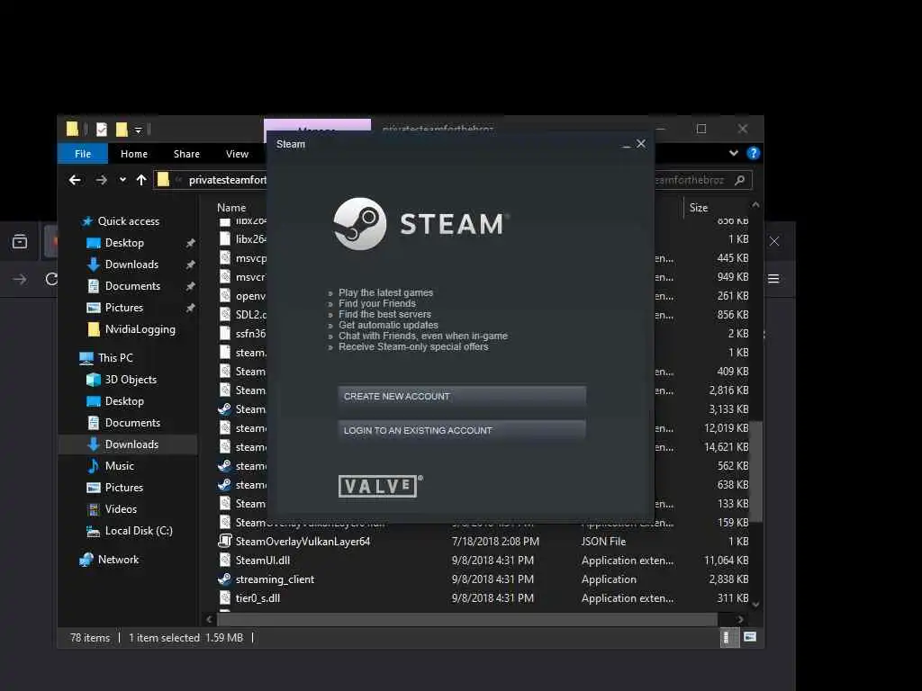The height and width of the screenshot is (691, 922).
Task: Click the Valve logo
Action: click(380, 486)
